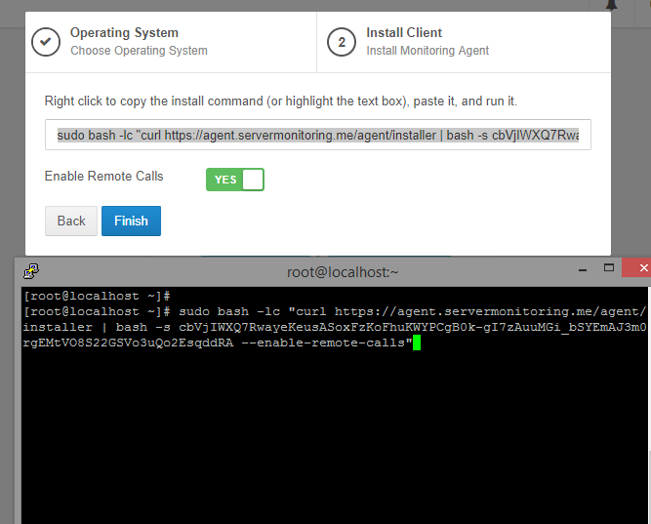Minimize the root@localhost terminal window
The width and height of the screenshot is (651, 524).
[x=583, y=269]
